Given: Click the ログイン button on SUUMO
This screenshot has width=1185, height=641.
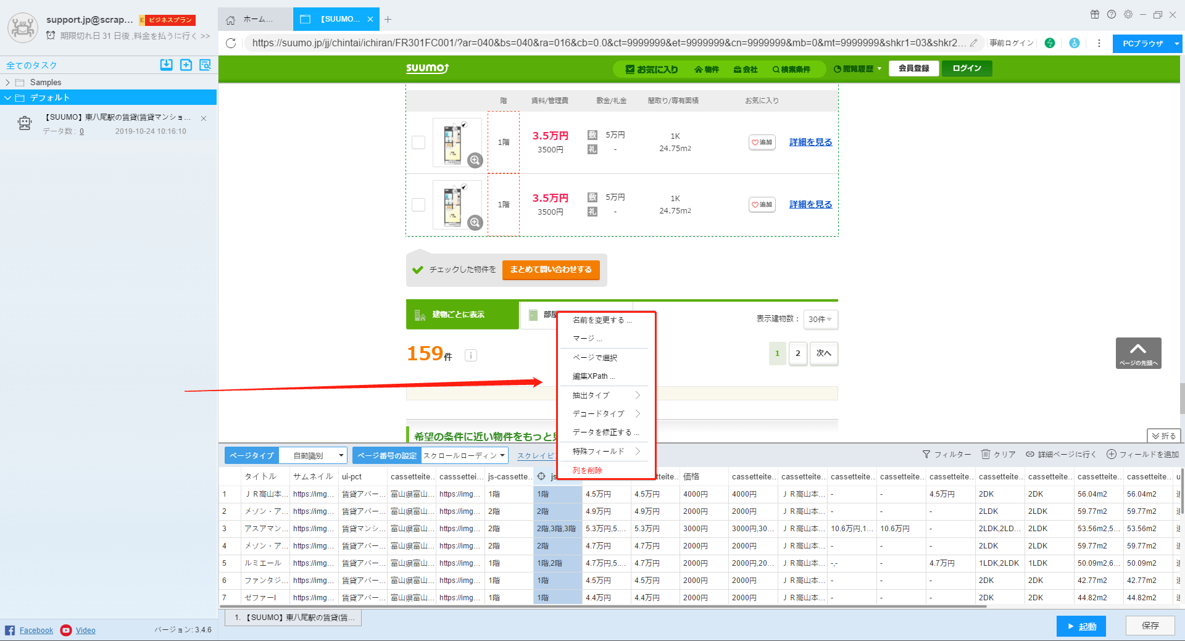Looking at the screenshot, I should [x=967, y=68].
